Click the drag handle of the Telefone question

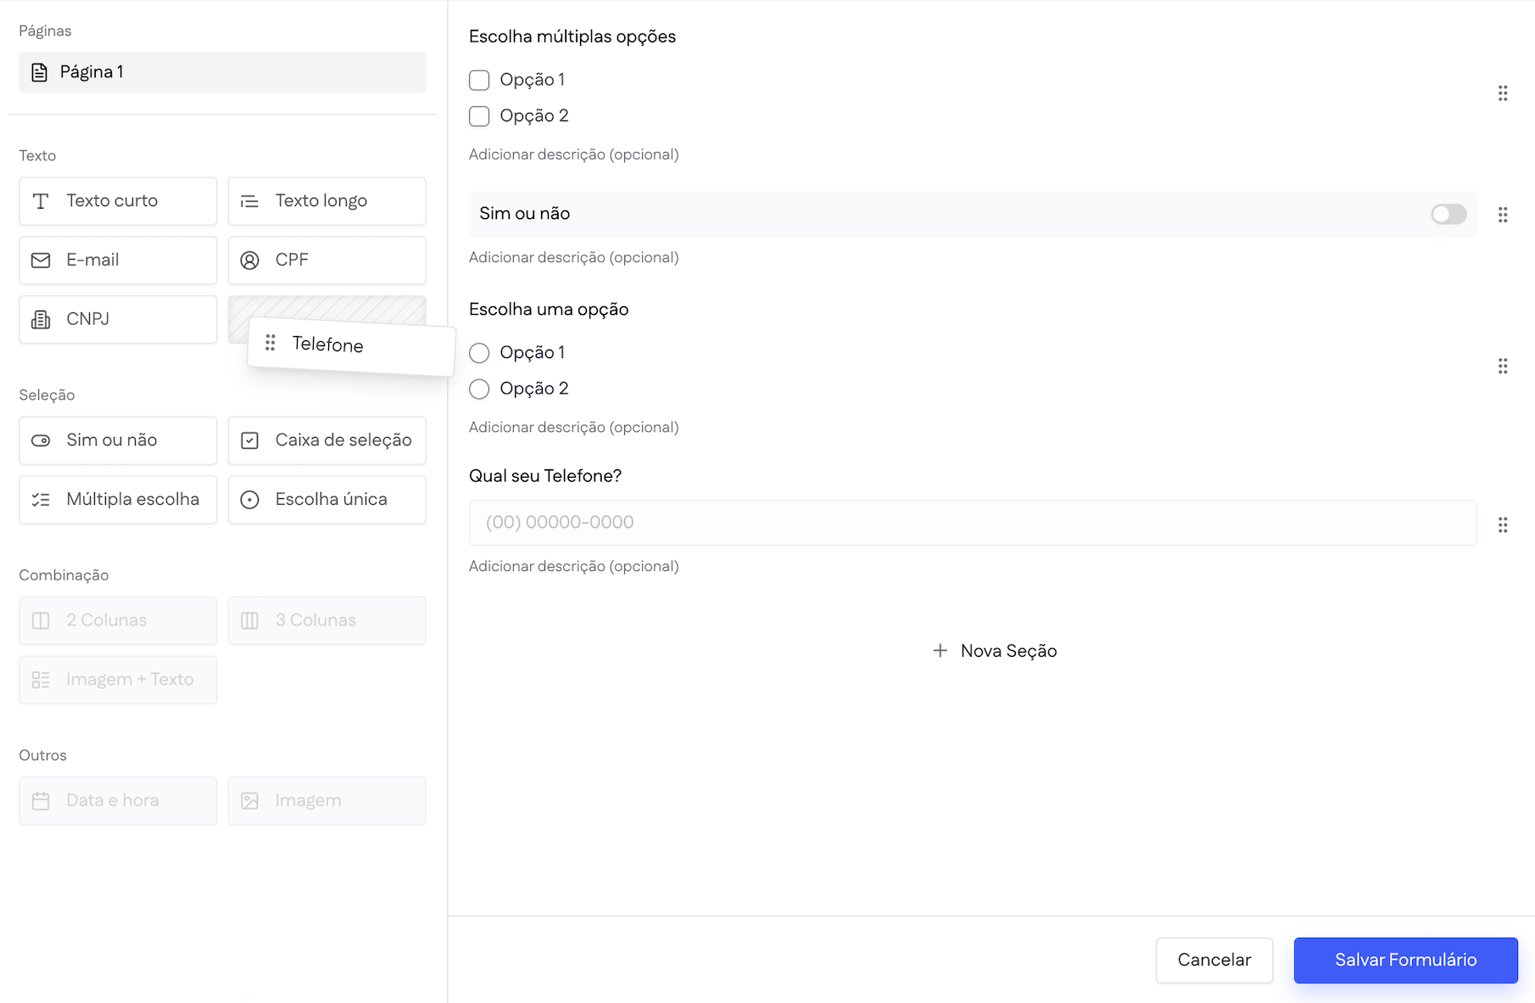[1504, 524]
